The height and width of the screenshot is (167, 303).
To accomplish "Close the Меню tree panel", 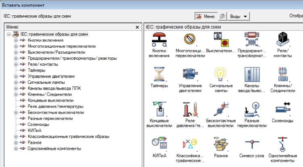I will click(137, 27).
